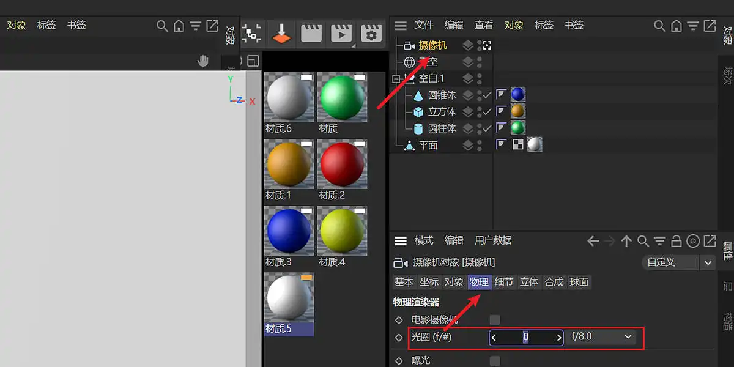Toggle the 曝光 checkbox
This screenshot has height=367, width=734.
(495, 361)
